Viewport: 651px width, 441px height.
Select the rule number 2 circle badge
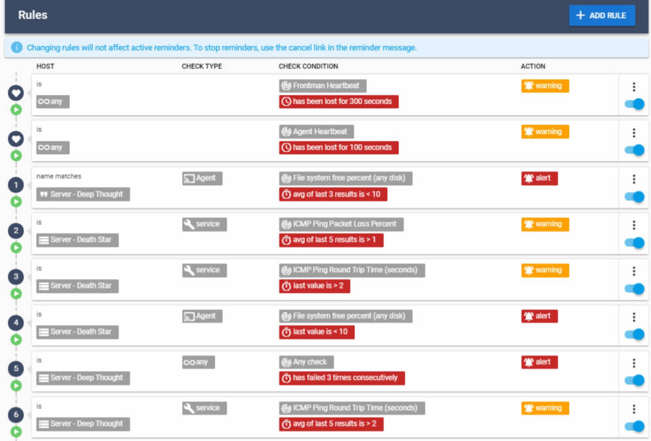coord(16,231)
